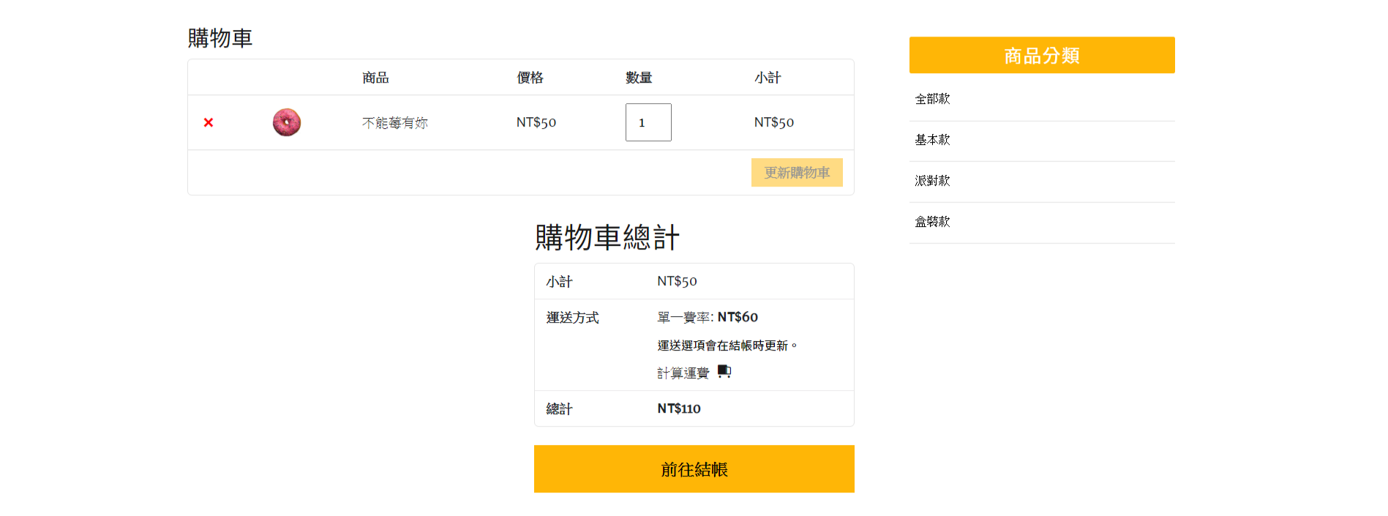
Task: Click the pink donut product thumbnail
Action: pos(287,122)
